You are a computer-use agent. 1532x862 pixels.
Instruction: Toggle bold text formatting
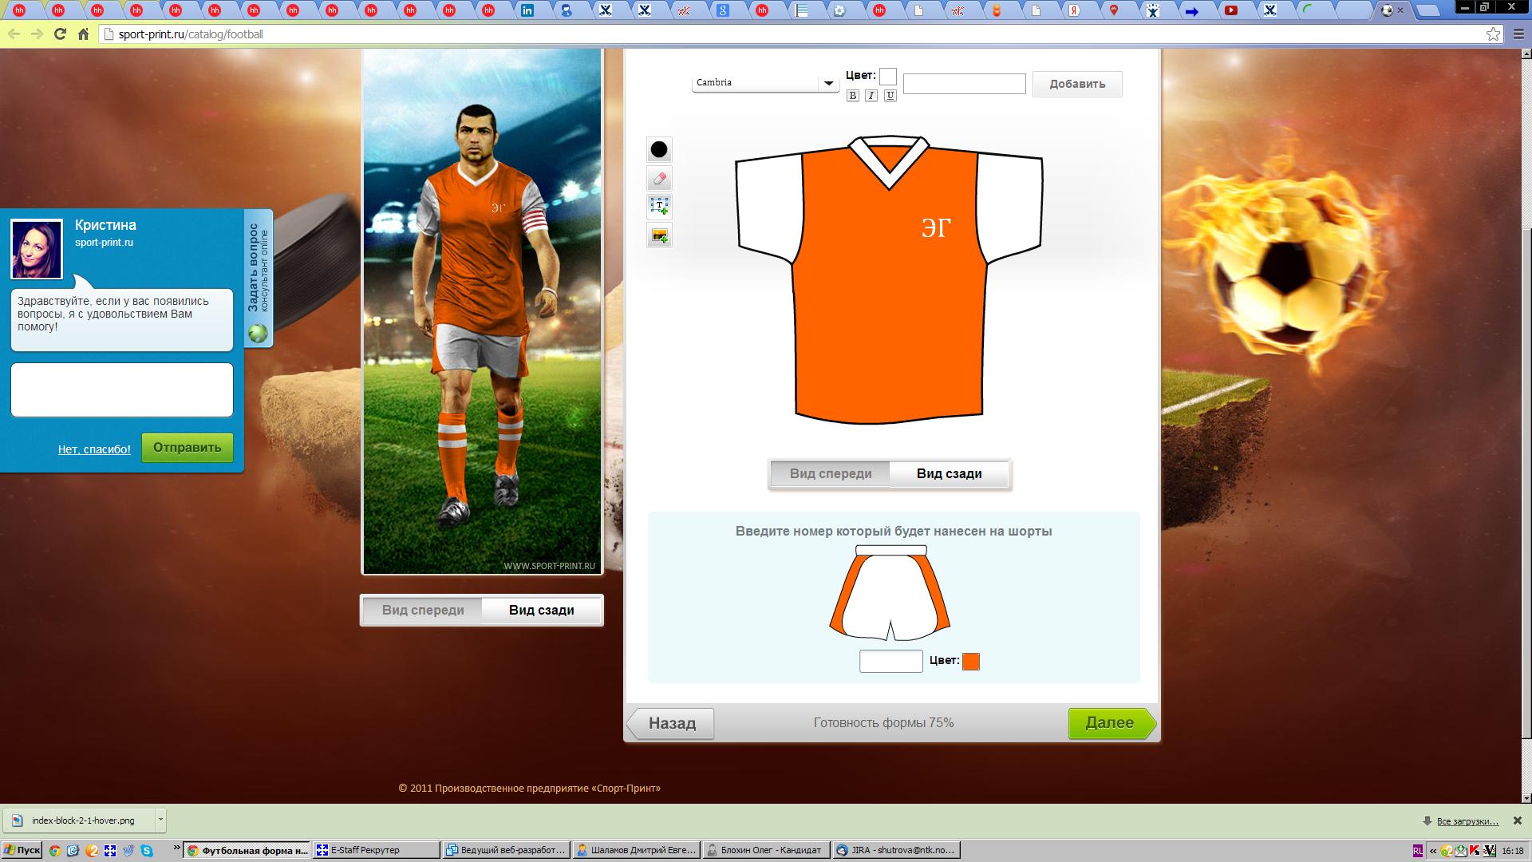pyautogui.click(x=853, y=96)
